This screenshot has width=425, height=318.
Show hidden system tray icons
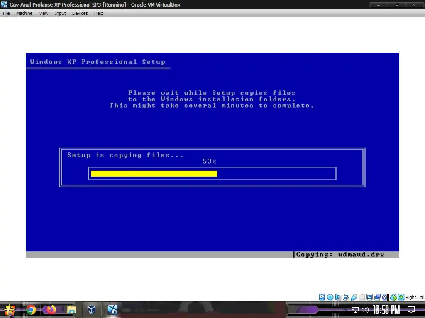tap(345, 310)
